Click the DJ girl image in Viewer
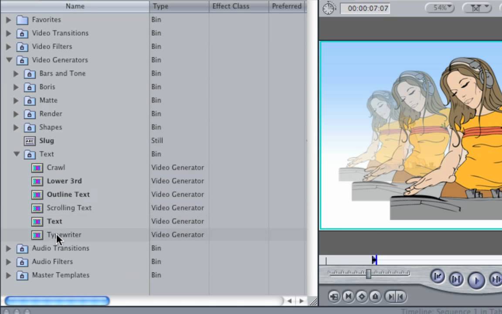Image resolution: width=502 pixels, height=314 pixels. tap(411, 135)
